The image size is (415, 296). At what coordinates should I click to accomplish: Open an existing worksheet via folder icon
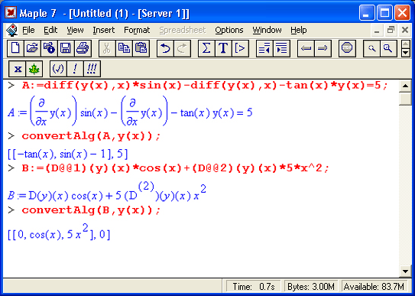click(x=32, y=48)
